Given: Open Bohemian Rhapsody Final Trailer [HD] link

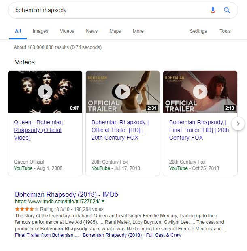Looking at the screenshot, I should coord(199,130).
